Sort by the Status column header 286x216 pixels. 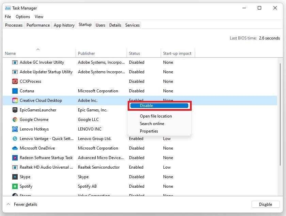pos(134,53)
